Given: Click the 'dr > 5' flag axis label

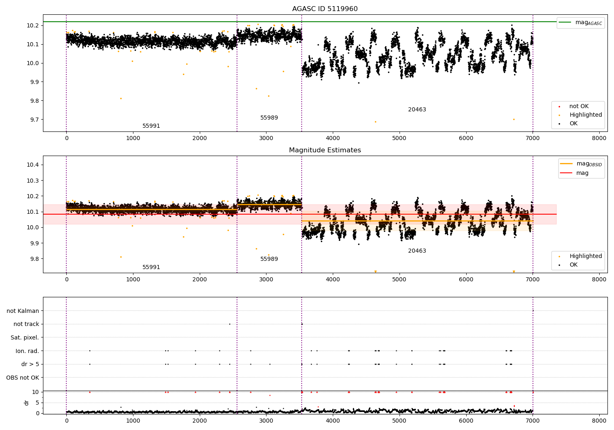Looking at the screenshot, I should (30, 364).
